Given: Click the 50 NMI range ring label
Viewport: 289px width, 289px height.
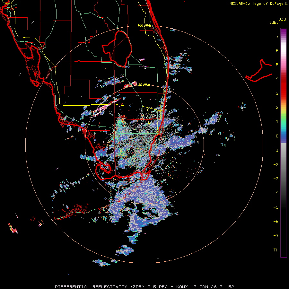Looking at the screenshot, I should [144, 85].
